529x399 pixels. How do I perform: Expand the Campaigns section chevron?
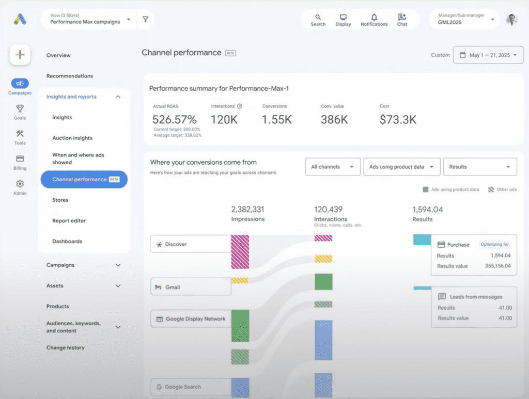118,265
